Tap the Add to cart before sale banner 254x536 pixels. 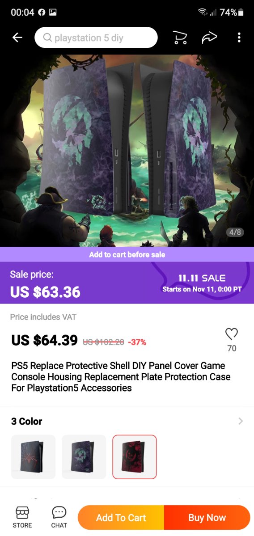pyautogui.click(x=127, y=254)
